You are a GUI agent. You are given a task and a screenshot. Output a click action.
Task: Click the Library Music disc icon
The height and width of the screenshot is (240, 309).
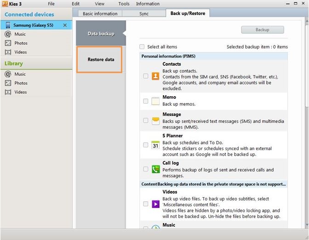click(x=8, y=74)
